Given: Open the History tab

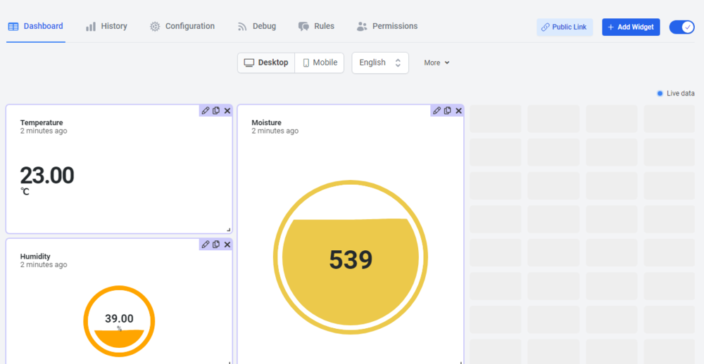Looking at the screenshot, I should coord(106,26).
